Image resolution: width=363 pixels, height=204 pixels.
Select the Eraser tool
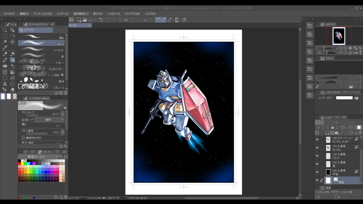click(x=12, y=90)
